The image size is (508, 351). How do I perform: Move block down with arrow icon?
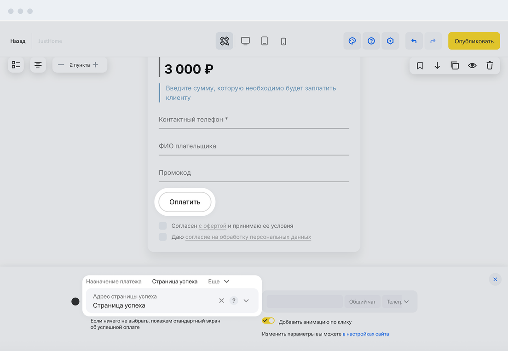coord(437,65)
